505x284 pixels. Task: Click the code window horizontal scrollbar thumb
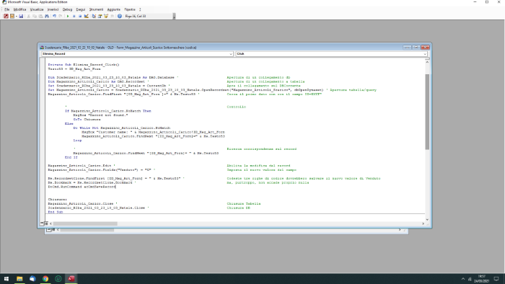coord(85,223)
